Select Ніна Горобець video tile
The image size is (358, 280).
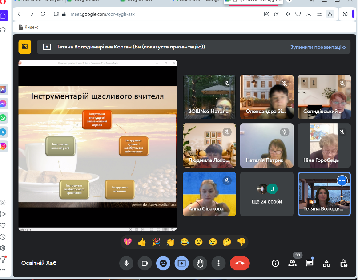pyautogui.click(x=324, y=145)
